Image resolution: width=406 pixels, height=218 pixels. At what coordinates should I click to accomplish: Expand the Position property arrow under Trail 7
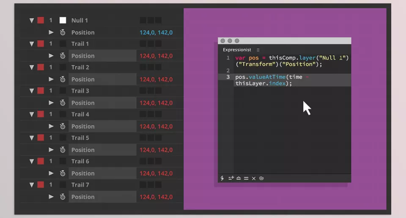pos(51,197)
